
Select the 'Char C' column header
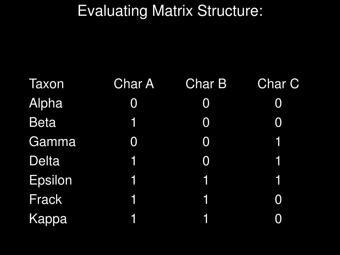pos(278,84)
